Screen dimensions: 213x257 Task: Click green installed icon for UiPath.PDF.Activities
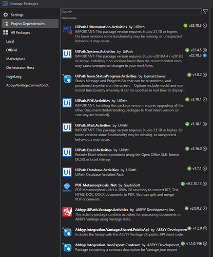[x=187, y=99]
